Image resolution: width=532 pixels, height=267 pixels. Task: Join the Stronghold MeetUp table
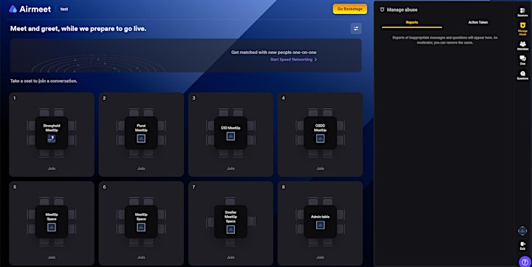(52, 169)
